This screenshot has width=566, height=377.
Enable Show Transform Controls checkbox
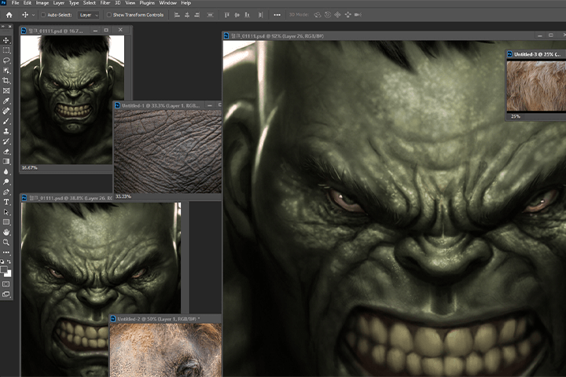(108, 15)
